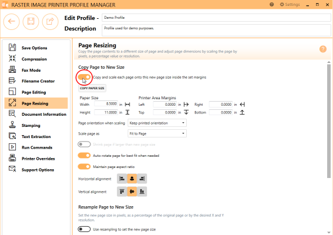Click the orange Page Resizing help icon
333x235 pixels.
pyautogui.click(x=323, y=49)
